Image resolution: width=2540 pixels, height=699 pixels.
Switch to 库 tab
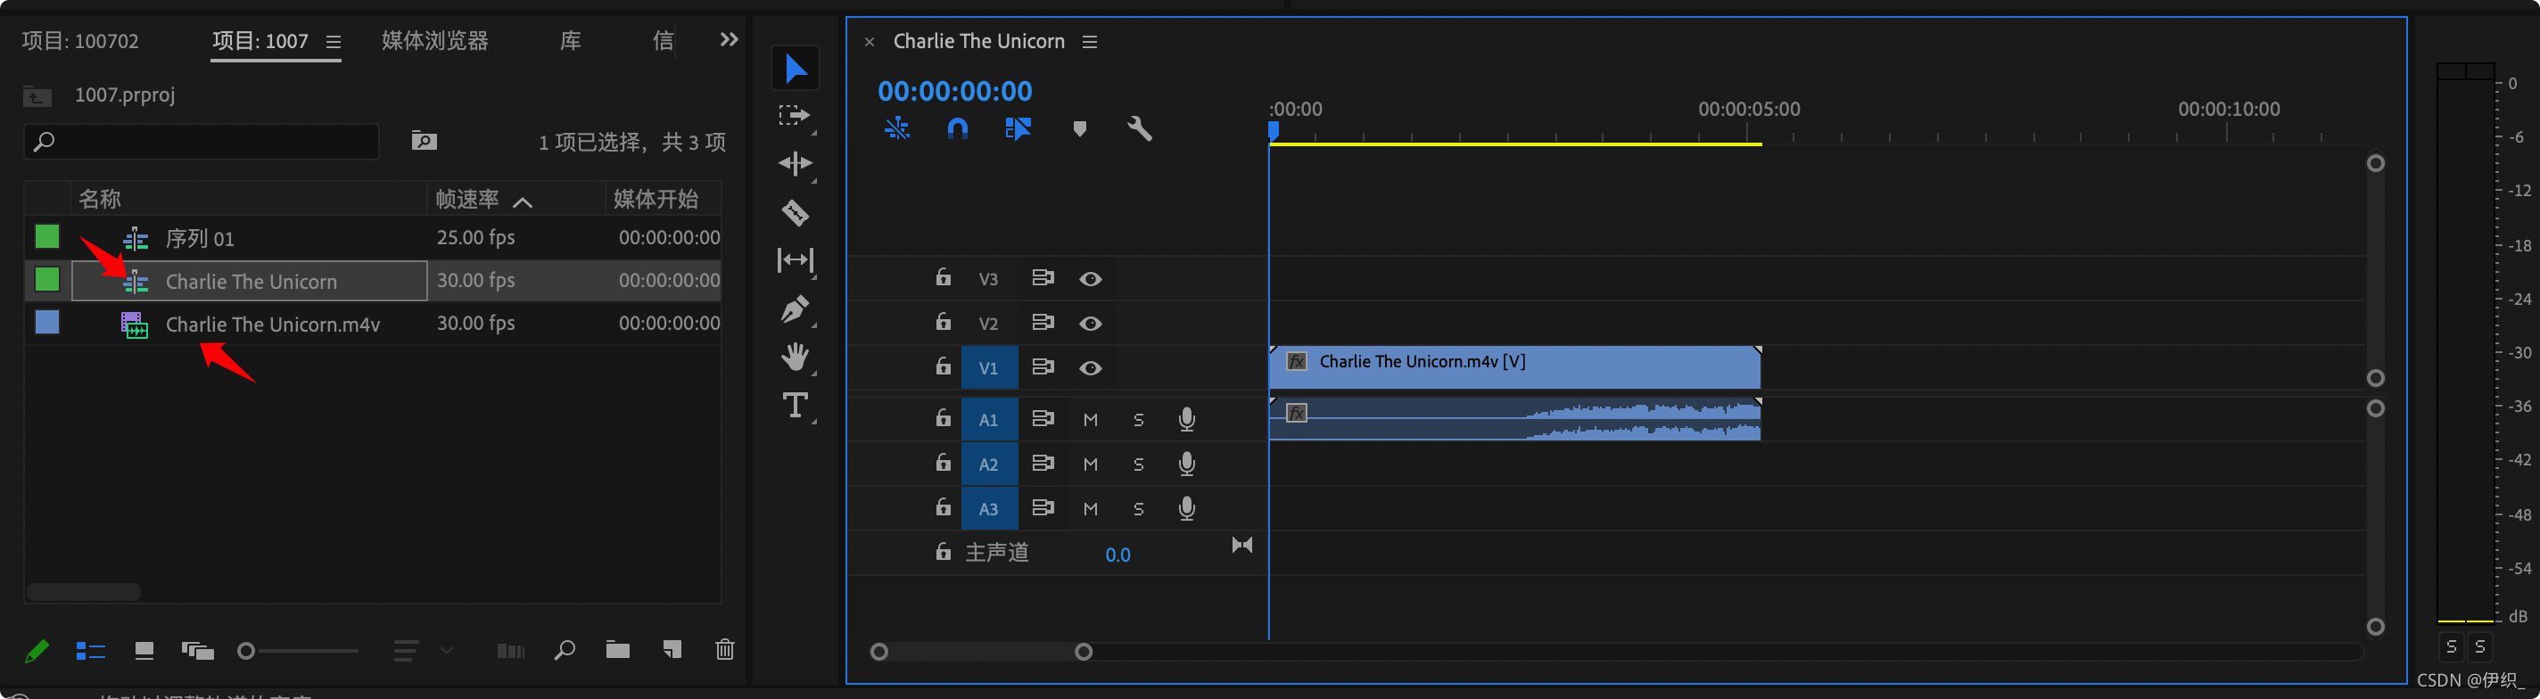pyautogui.click(x=571, y=41)
